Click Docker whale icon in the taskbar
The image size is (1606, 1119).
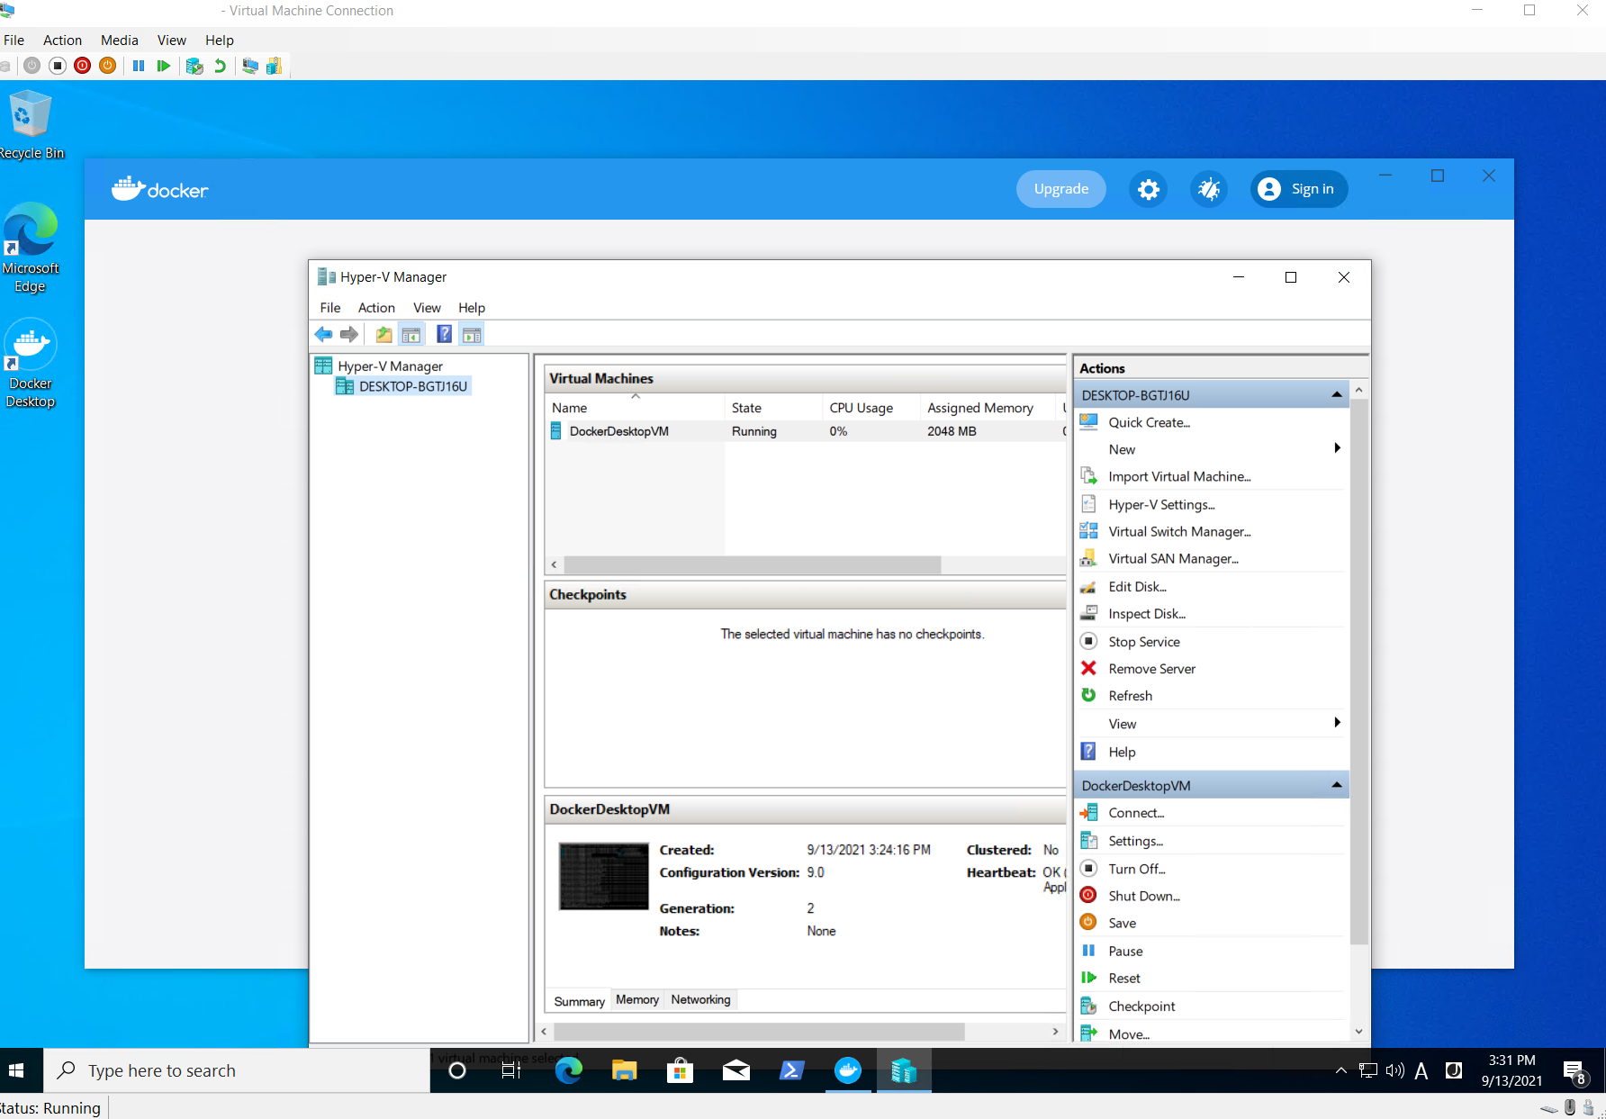(x=848, y=1070)
